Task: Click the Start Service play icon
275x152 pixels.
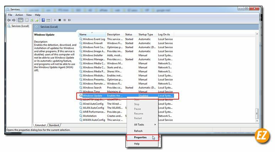Action: click(x=55, y=20)
